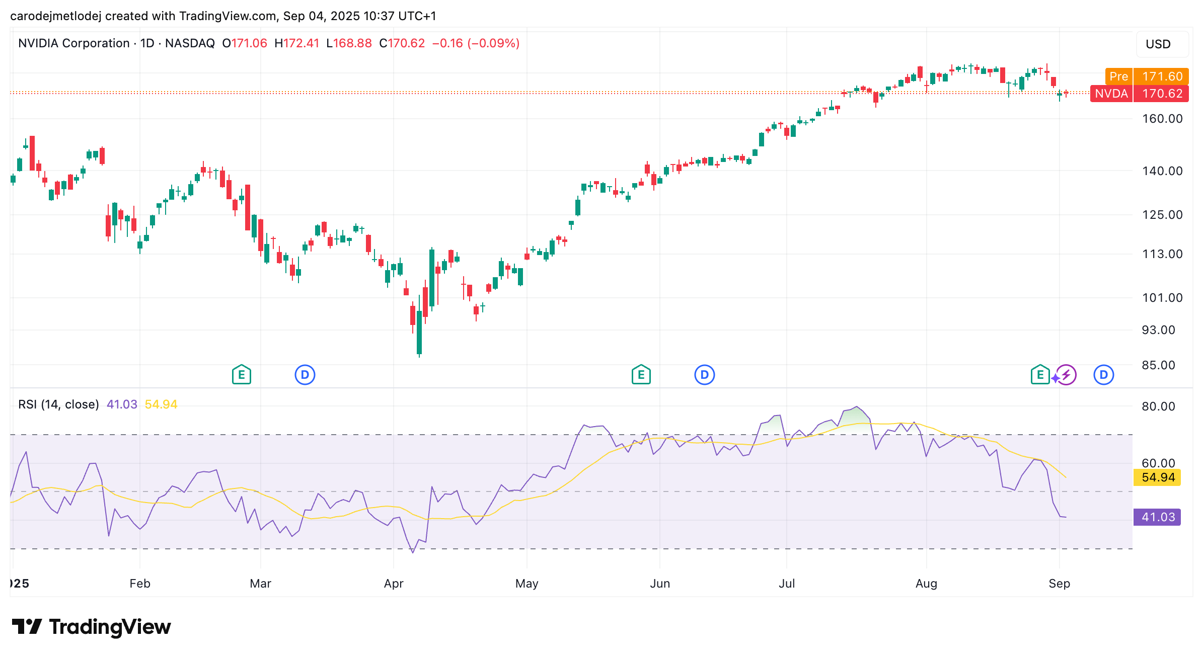1203x657 pixels.
Task: Select the dividend marker after Sep
Action: pyautogui.click(x=1104, y=375)
